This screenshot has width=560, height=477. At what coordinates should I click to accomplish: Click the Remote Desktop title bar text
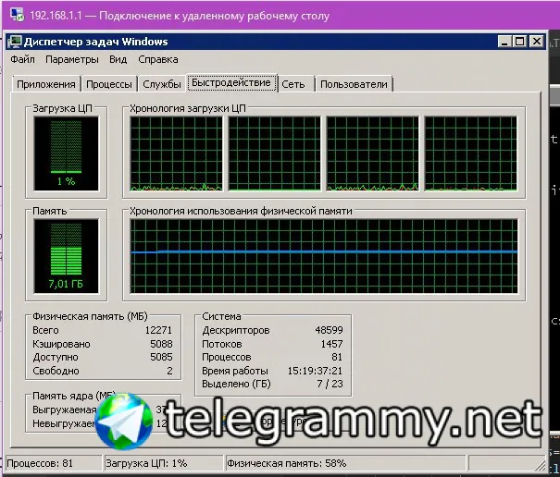tap(180, 16)
